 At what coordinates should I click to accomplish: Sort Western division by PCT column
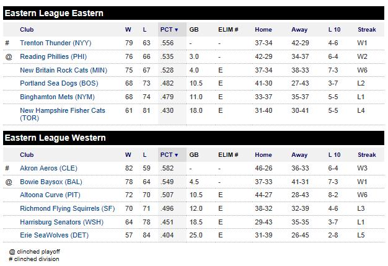[x=169, y=154]
